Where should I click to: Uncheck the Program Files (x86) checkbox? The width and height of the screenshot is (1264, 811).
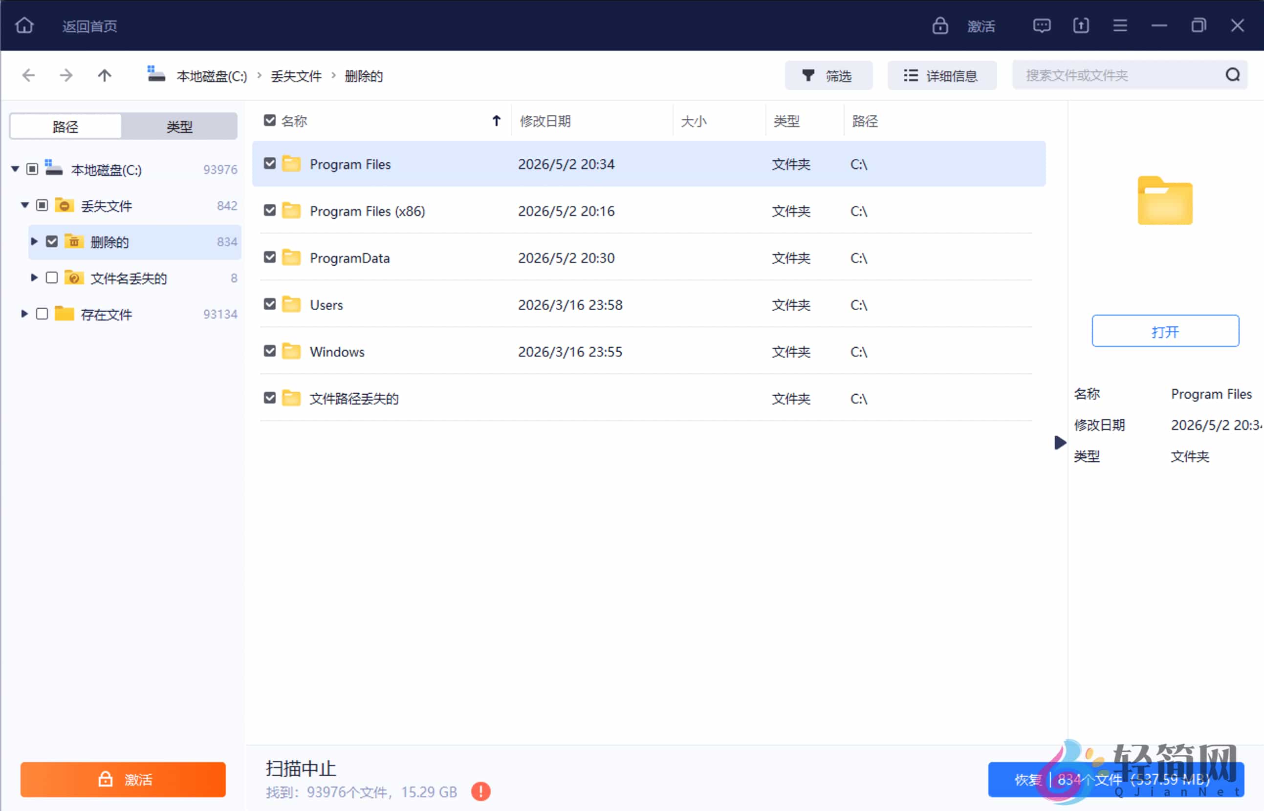pyautogui.click(x=270, y=210)
